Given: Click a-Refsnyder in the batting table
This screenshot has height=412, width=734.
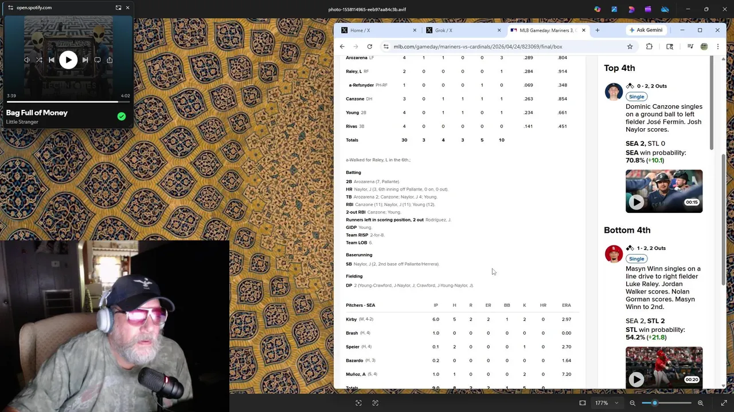Looking at the screenshot, I should tap(361, 85).
